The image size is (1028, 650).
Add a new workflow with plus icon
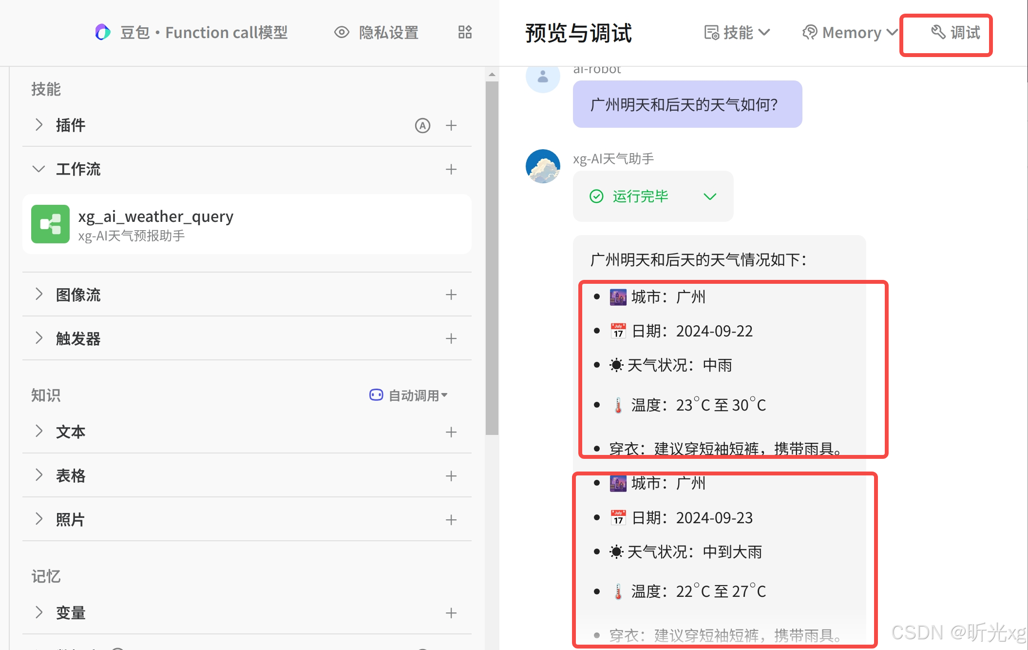tap(451, 170)
